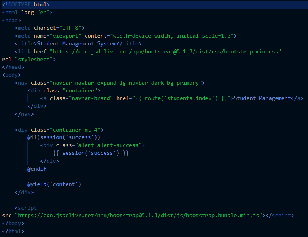The image size is (308, 237).
Task: Click the @endif directive
Action: [x=37, y=169]
